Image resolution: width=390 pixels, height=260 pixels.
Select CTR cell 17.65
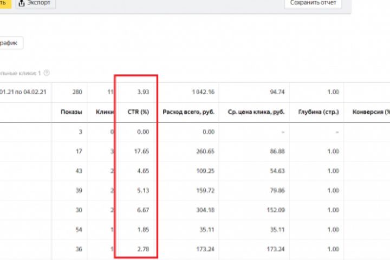[141, 151]
